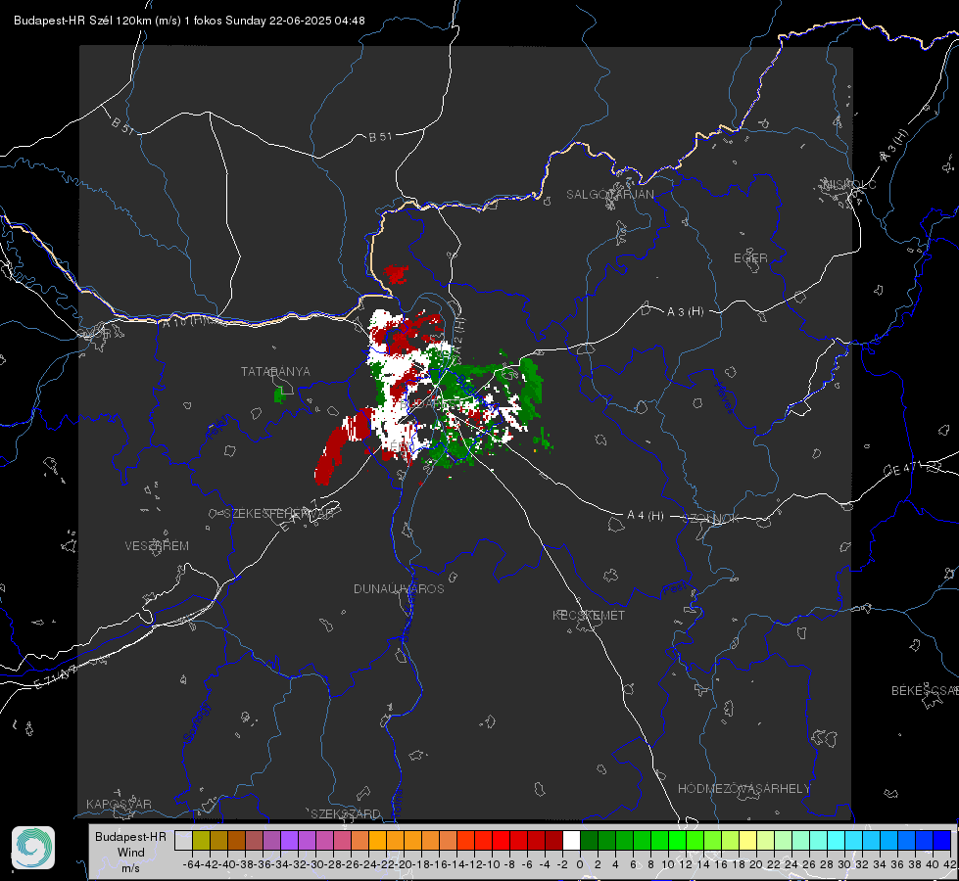Select the white legend swatch between -2 and 0
The height and width of the screenshot is (881, 959).
click(571, 840)
